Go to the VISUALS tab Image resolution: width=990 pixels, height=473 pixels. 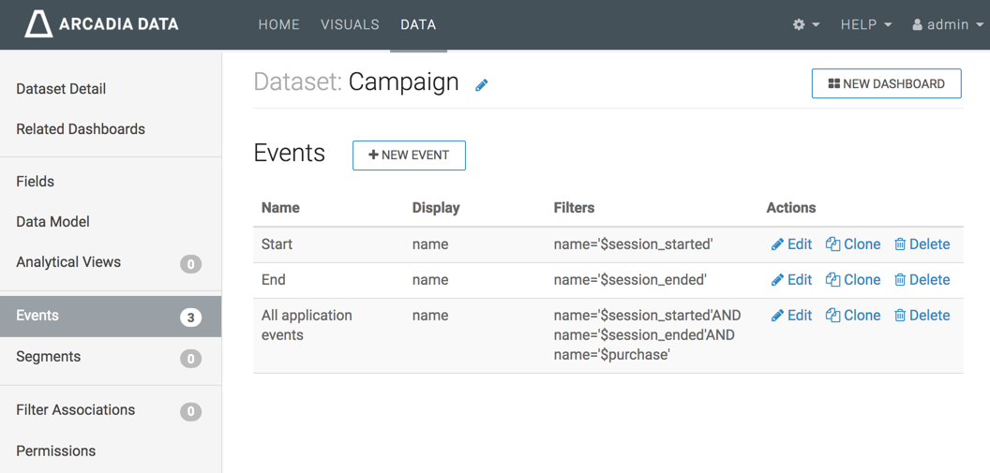click(x=350, y=25)
